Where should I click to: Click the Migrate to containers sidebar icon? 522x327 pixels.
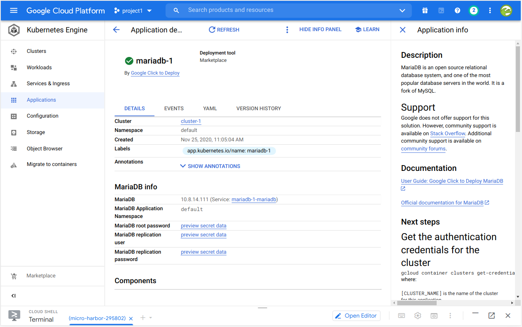pyautogui.click(x=14, y=165)
